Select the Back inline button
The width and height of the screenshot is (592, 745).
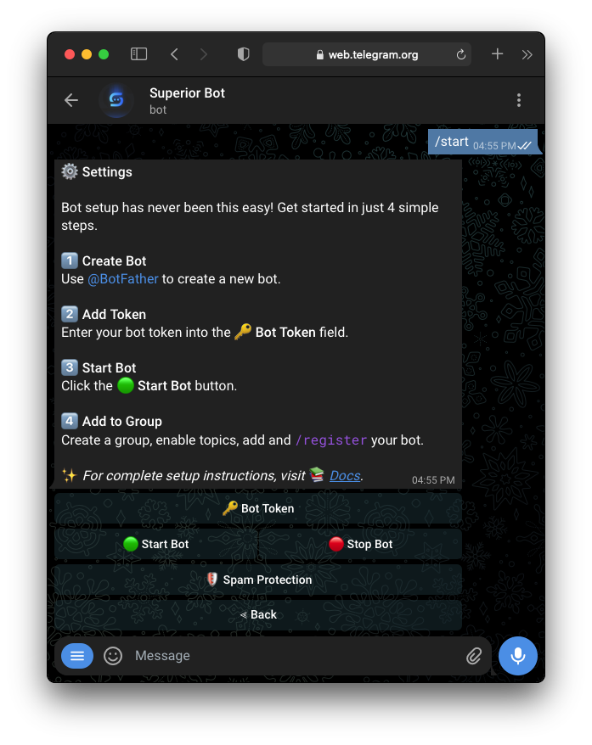(x=258, y=615)
